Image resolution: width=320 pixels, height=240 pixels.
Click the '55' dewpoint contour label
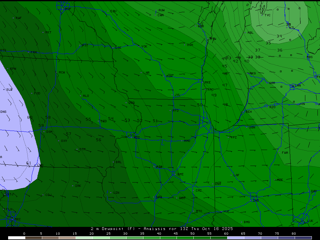point(88,119)
